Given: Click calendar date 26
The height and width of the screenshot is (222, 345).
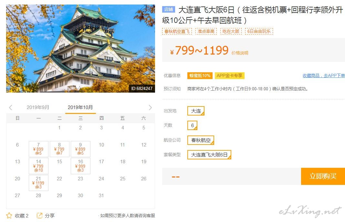Looking at the screenshot, I should click(x=144, y=179).
